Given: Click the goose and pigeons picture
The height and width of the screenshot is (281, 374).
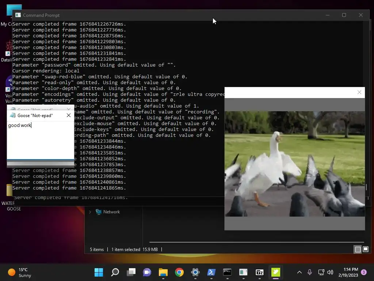Looking at the screenshot, I should 295,164.
